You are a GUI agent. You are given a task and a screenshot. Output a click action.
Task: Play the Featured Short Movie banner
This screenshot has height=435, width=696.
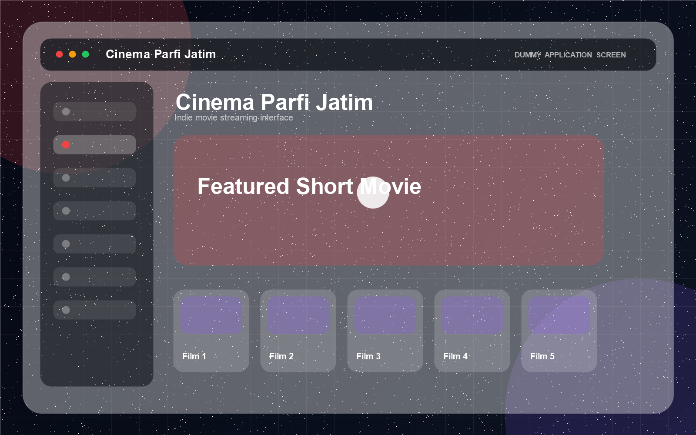(x=373, y=193)
